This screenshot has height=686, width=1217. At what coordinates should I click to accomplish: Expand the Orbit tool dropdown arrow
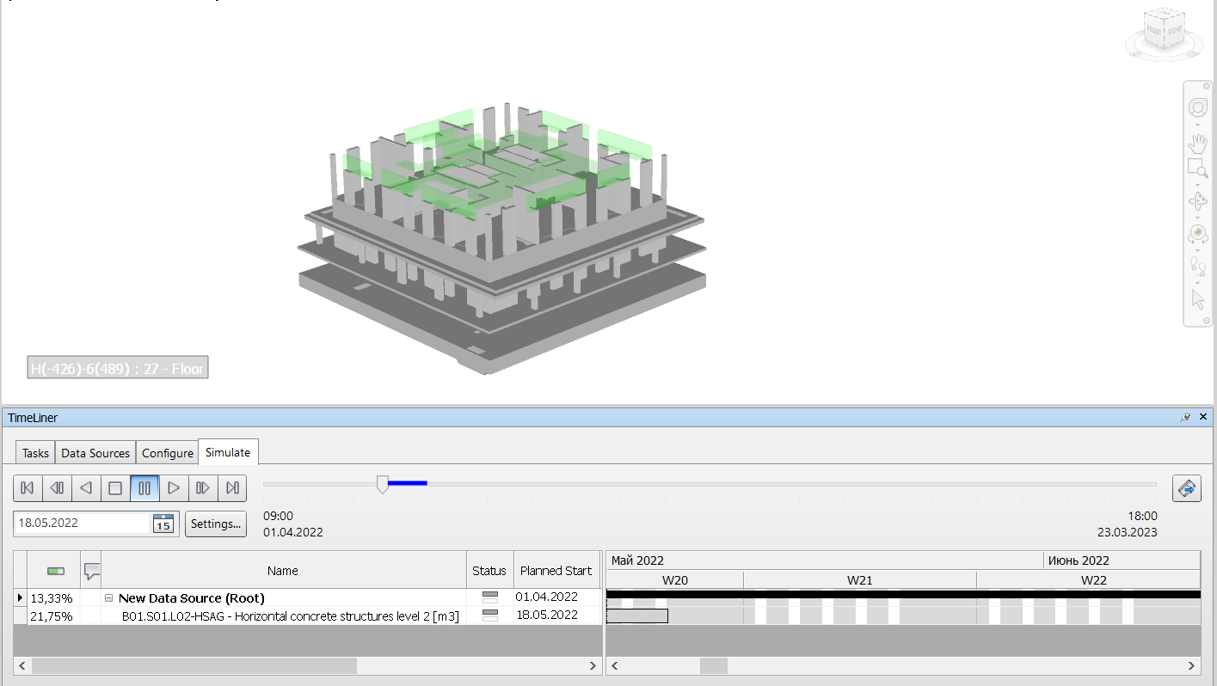[x=1198, y=217]
